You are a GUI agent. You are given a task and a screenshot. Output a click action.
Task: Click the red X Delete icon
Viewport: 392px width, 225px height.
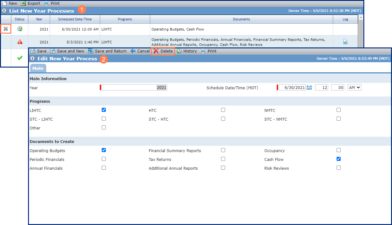pyautogui.click(x=156, y=51)
